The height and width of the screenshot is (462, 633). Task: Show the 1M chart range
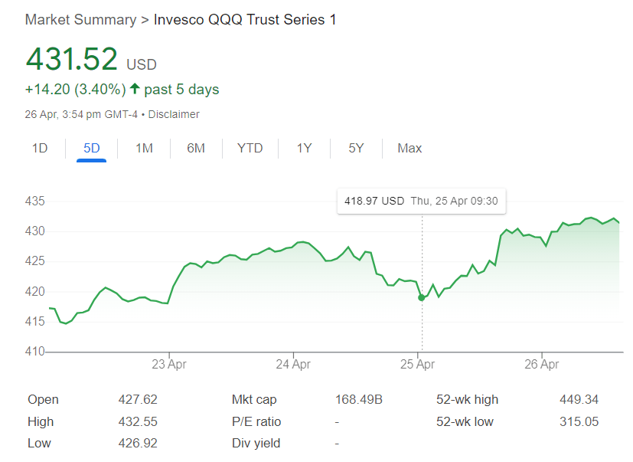pos(144,148)
